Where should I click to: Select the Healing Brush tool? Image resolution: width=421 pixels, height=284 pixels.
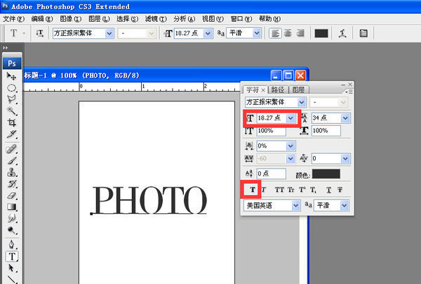(11, 149)
